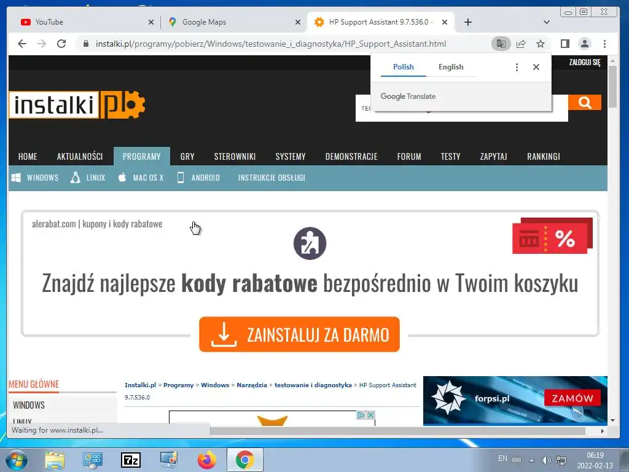Open the taskbar volume speaker icon

(x=546, y=460)
